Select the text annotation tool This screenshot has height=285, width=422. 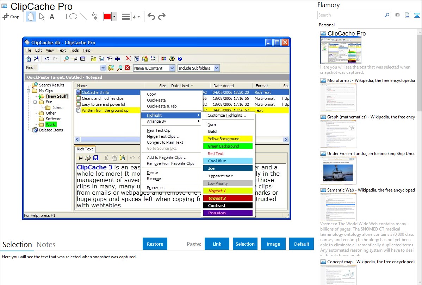click(x=52, y=17)
